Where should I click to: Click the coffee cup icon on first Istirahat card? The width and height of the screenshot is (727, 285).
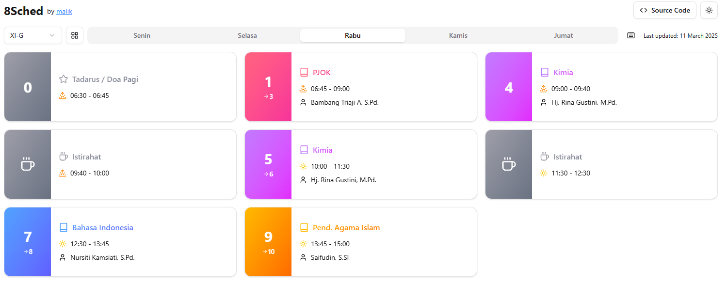coord(63,156)
